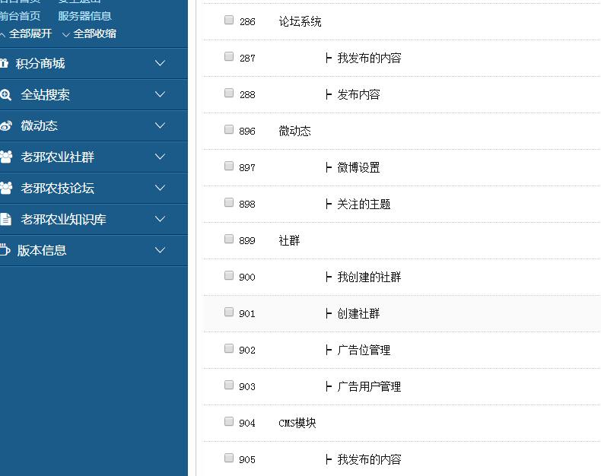Click the users icon beside 老邪农技论坛
This screenshot has width=601, height=476.
pyautogui.click(x=5, y=189)
